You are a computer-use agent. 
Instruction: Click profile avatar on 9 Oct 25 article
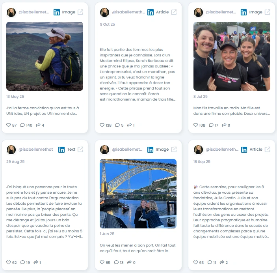(104, 12)
